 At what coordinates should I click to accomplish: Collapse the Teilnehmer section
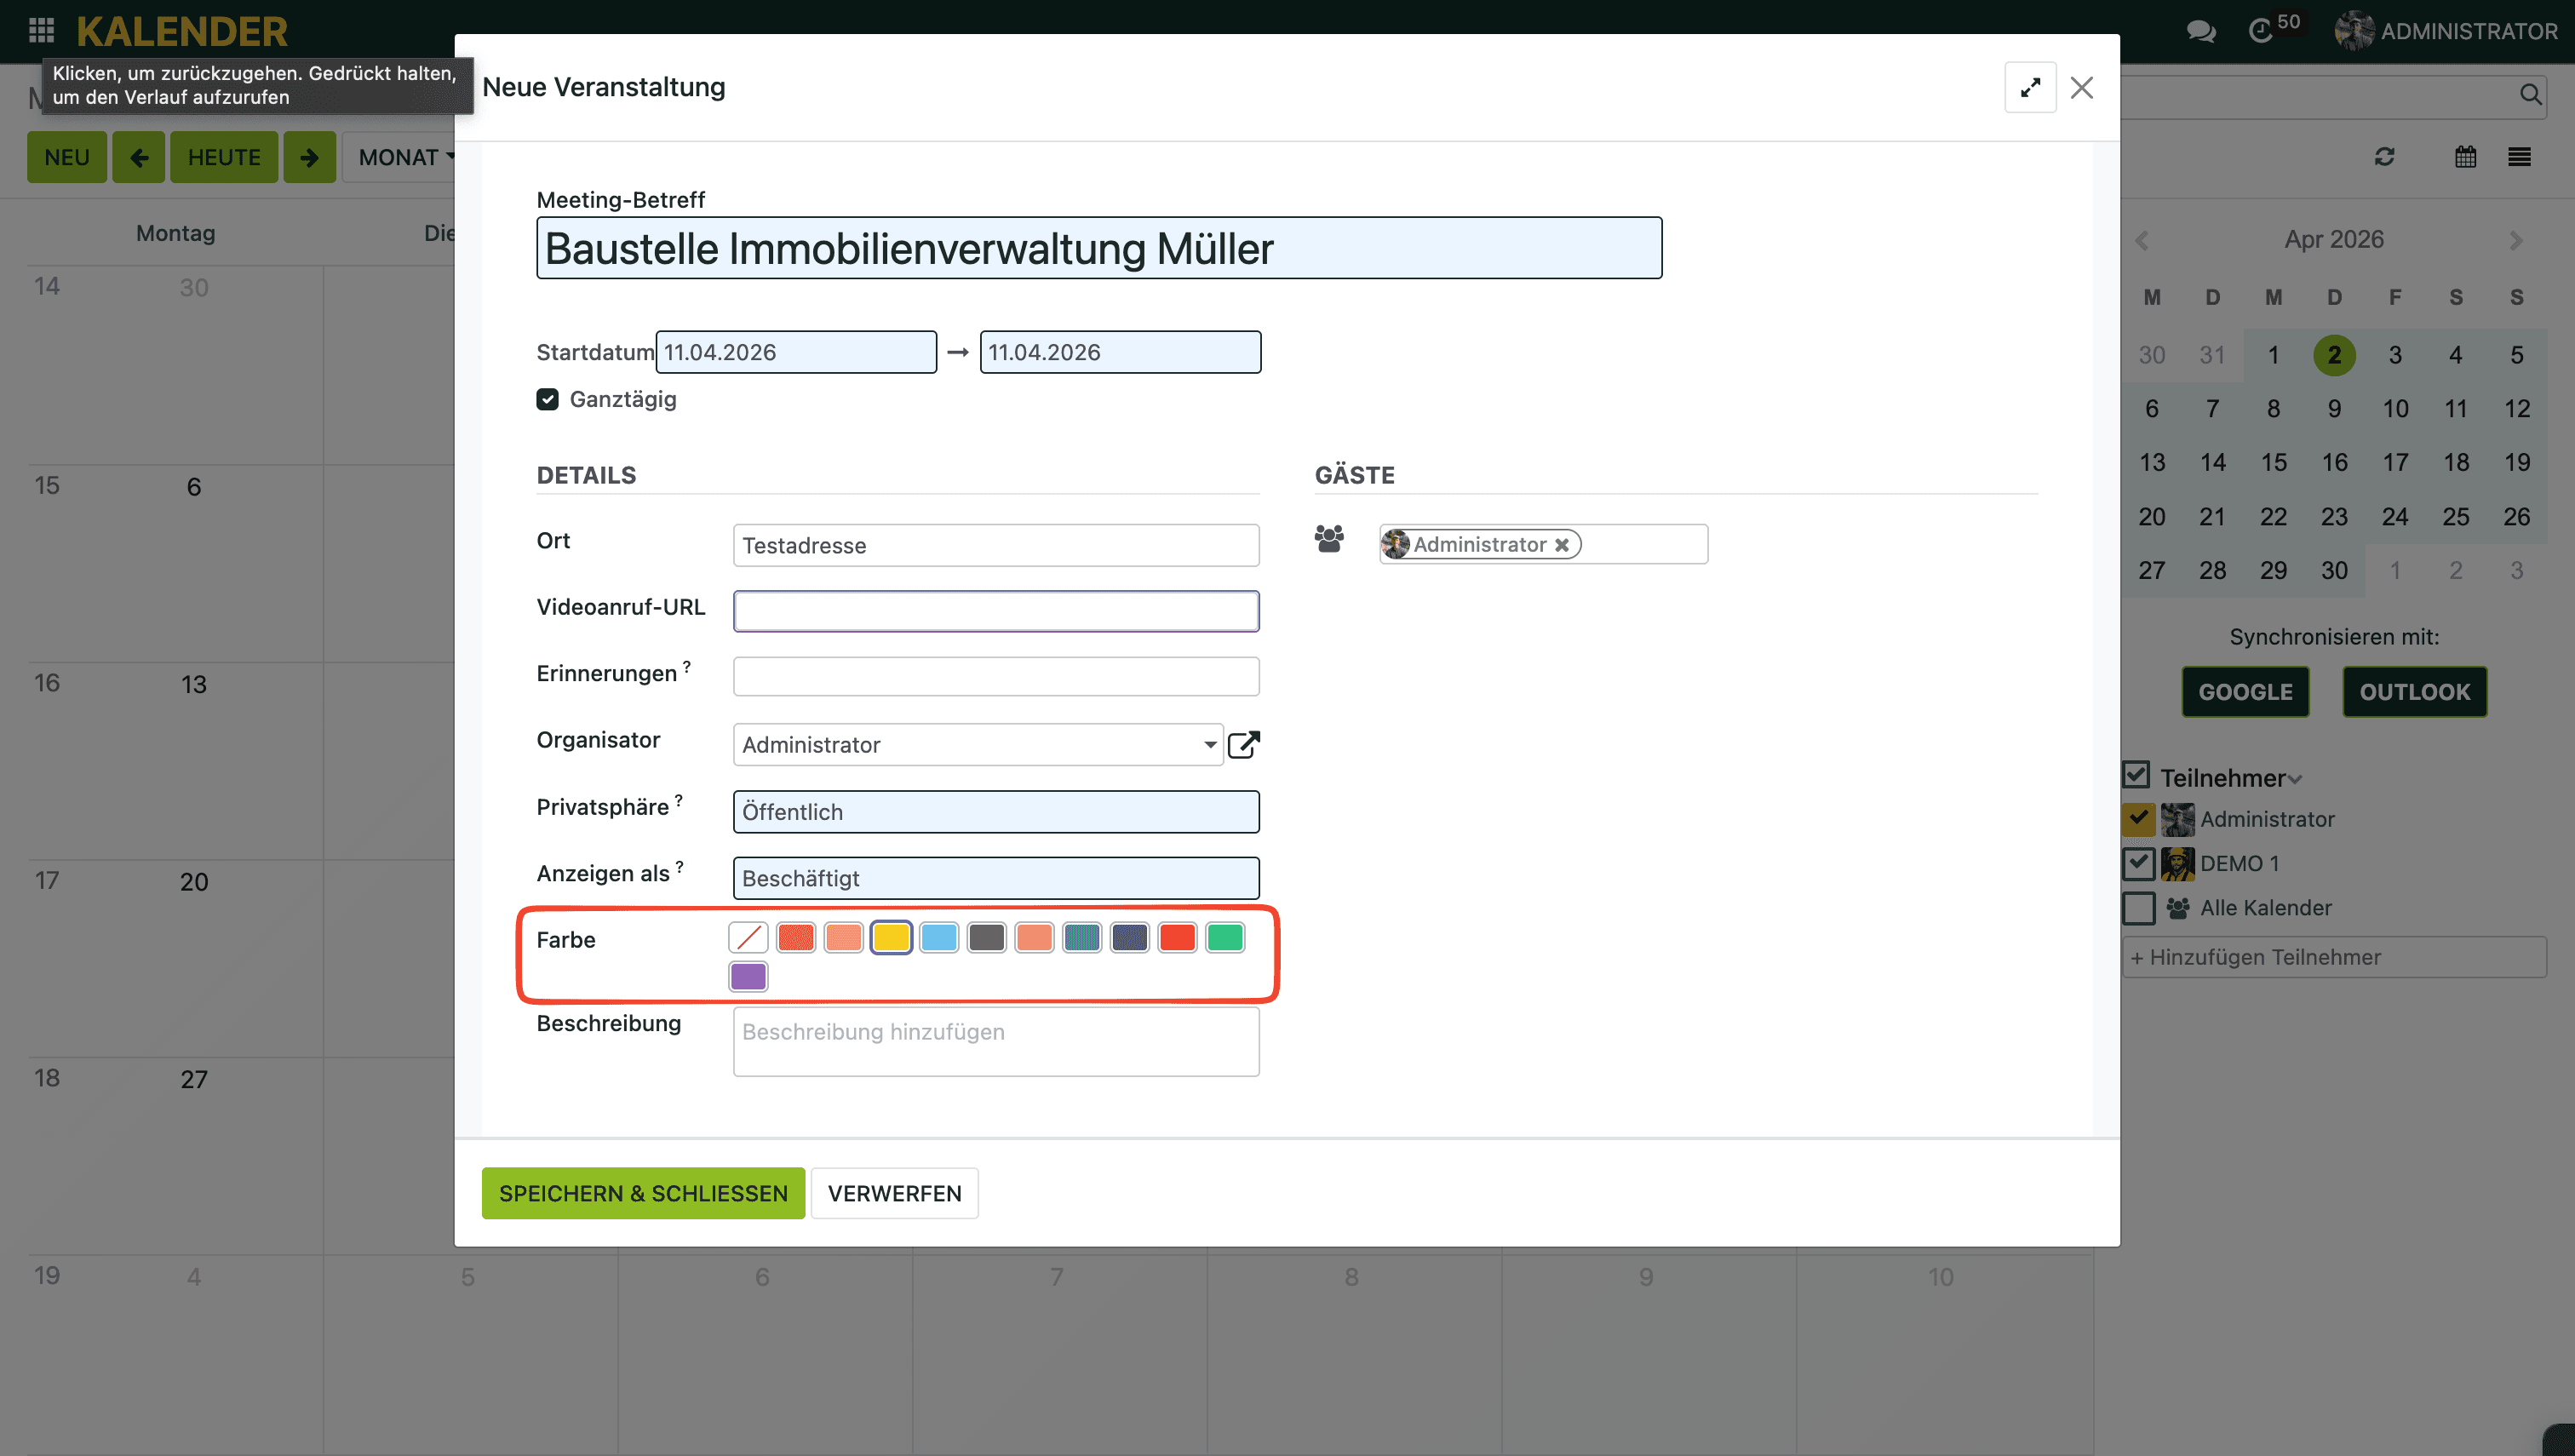[x=2295, y=779]
